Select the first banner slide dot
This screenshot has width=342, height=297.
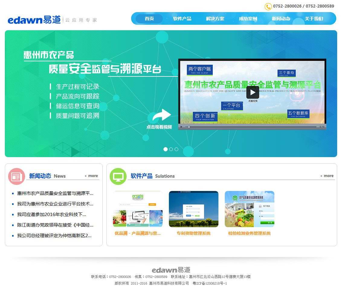166,149
